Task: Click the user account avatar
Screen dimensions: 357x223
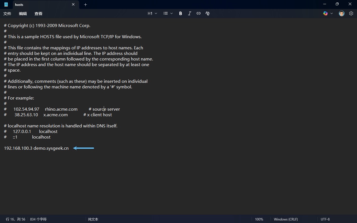Action: [x=341, y=13]
